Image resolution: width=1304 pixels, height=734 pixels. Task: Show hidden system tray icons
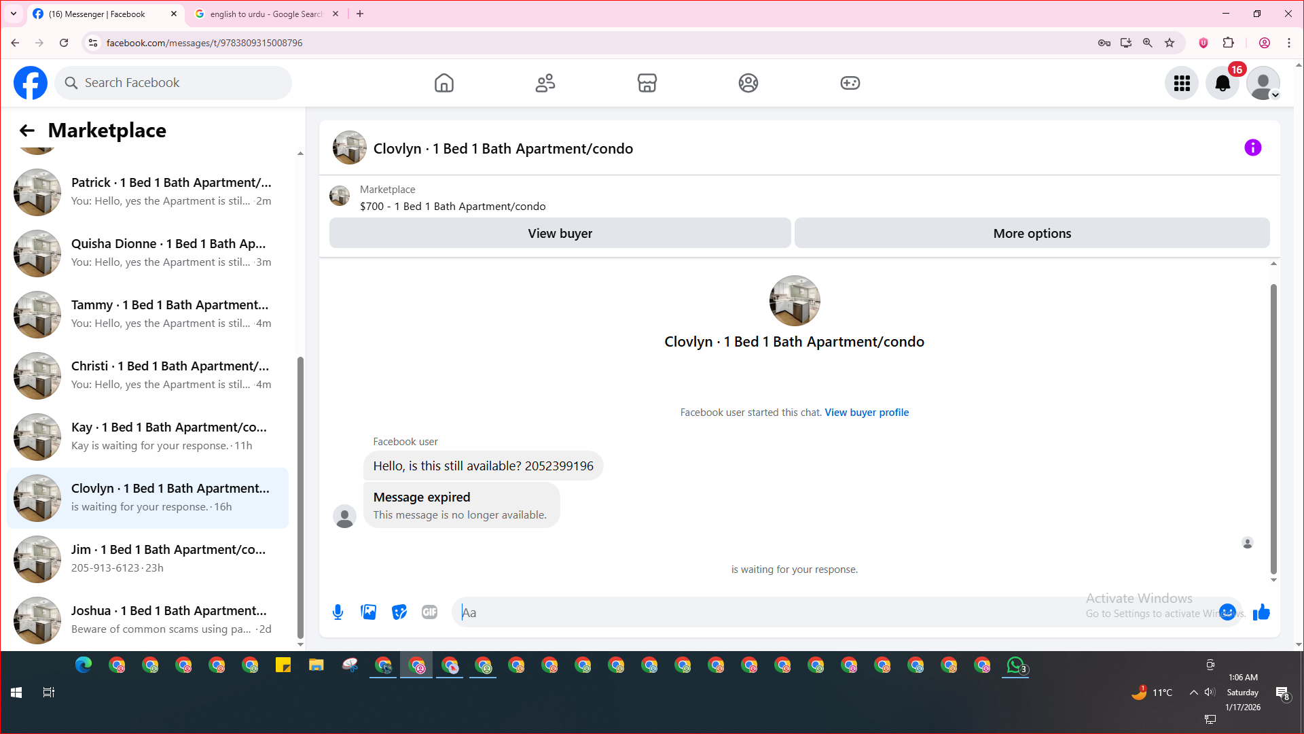tap(1193, 693)
